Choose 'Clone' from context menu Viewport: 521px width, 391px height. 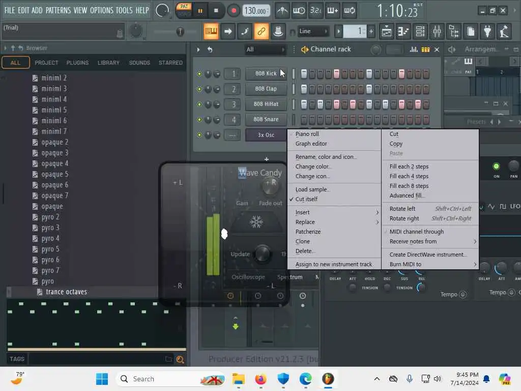pyautogui.click(x=302, y=241)
